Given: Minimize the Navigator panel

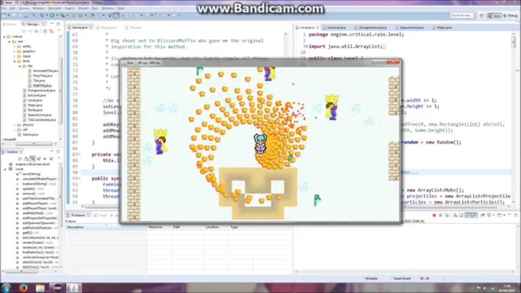Looking at the screenshot, I should (52, 24).
